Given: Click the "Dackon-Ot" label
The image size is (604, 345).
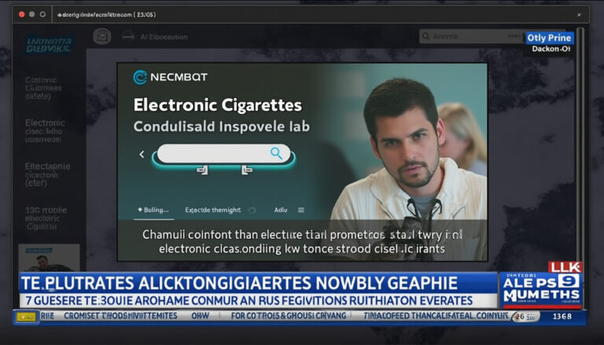Looking at the screenshot, I should pyautogui.click(x=551, y=49).
